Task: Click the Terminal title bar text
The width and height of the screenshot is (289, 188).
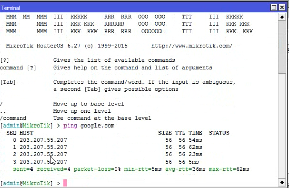Action: tap(10, 8)
